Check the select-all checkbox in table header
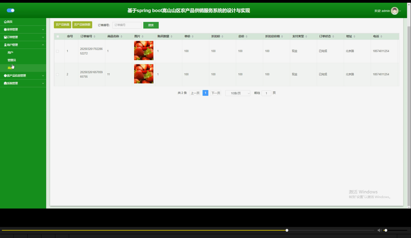 click(57, 37)
